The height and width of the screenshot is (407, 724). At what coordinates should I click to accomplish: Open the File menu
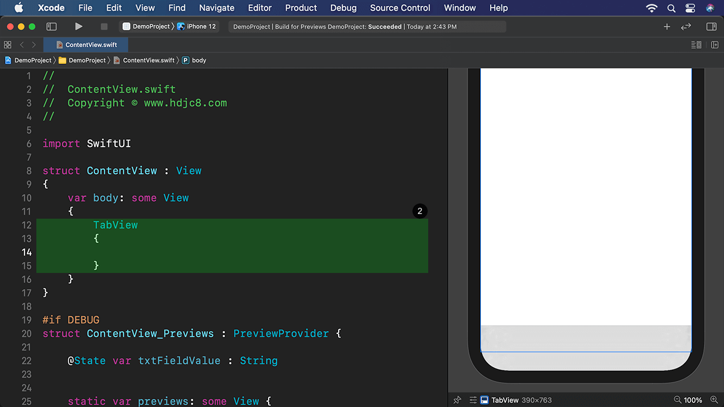point(85,8)
